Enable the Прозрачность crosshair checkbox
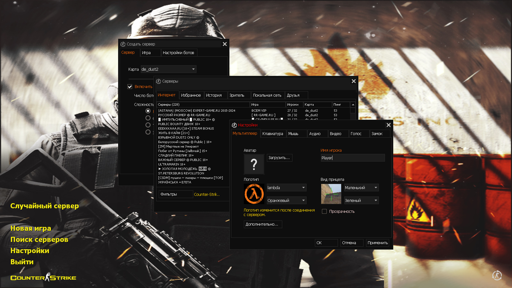 click(x=324, y=212)
